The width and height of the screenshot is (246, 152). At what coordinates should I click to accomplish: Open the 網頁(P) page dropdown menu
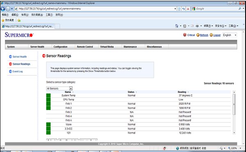(208, 26)
